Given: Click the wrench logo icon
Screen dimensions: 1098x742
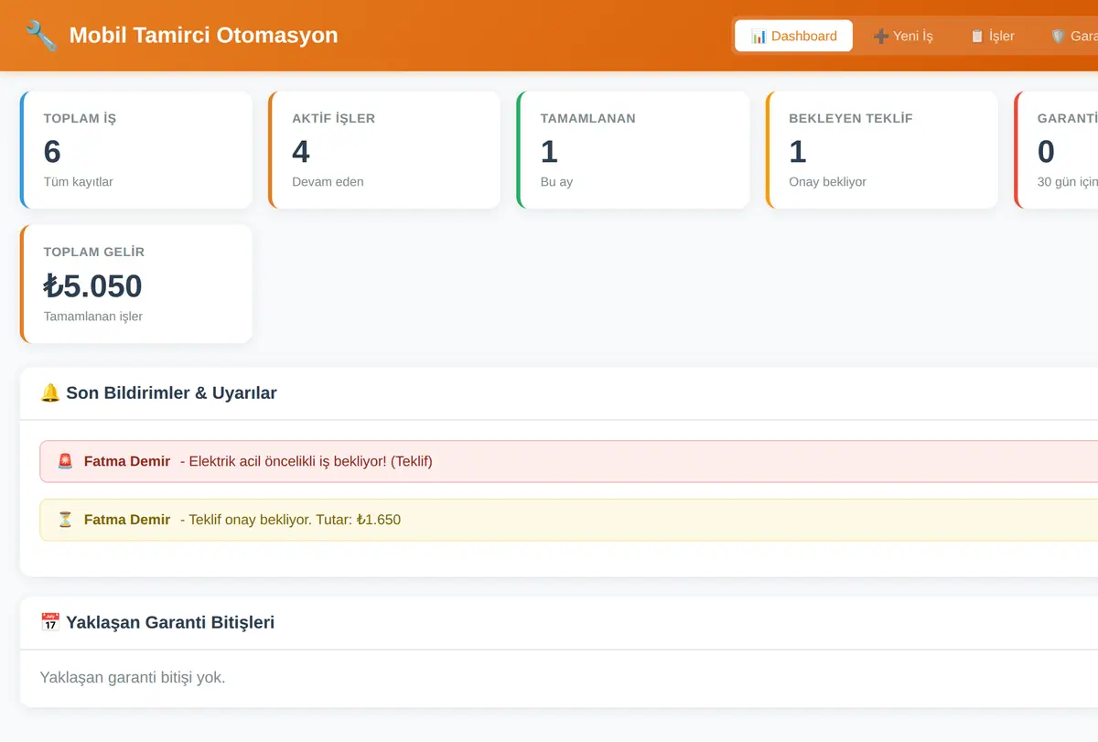Looking at the screenshot, I should [x=41, y=36].
